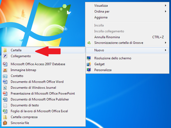Create a new Cartella

click(x=43, y=50)
